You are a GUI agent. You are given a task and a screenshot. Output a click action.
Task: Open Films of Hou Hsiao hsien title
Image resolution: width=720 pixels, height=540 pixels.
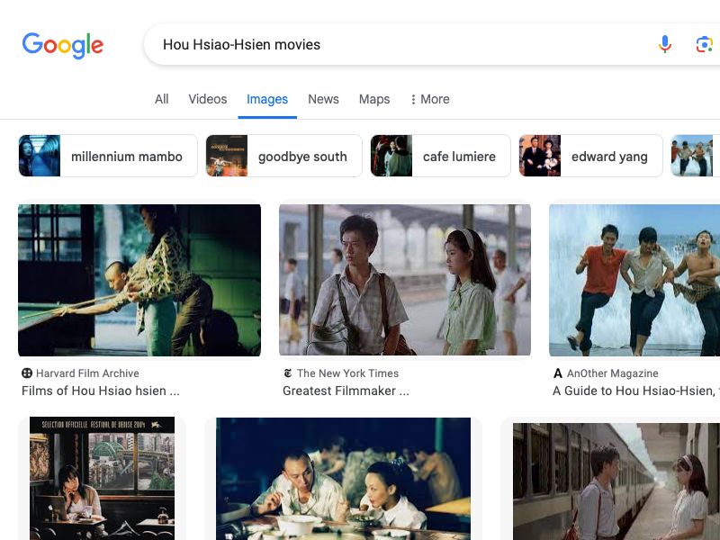pos(101,391)
